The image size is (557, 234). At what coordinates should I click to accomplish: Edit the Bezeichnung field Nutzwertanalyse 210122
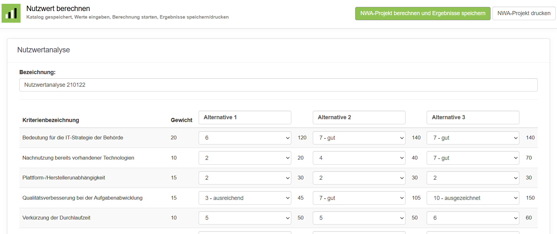pyautogui.click(x=278, y=85)
